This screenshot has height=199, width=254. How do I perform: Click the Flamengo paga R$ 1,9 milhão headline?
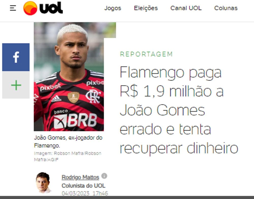point(179,110)
